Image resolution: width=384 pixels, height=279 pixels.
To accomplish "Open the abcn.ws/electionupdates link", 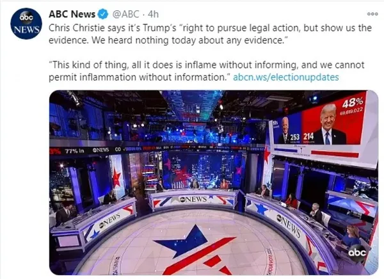I will pyautogui.click(x=286, y=77).
